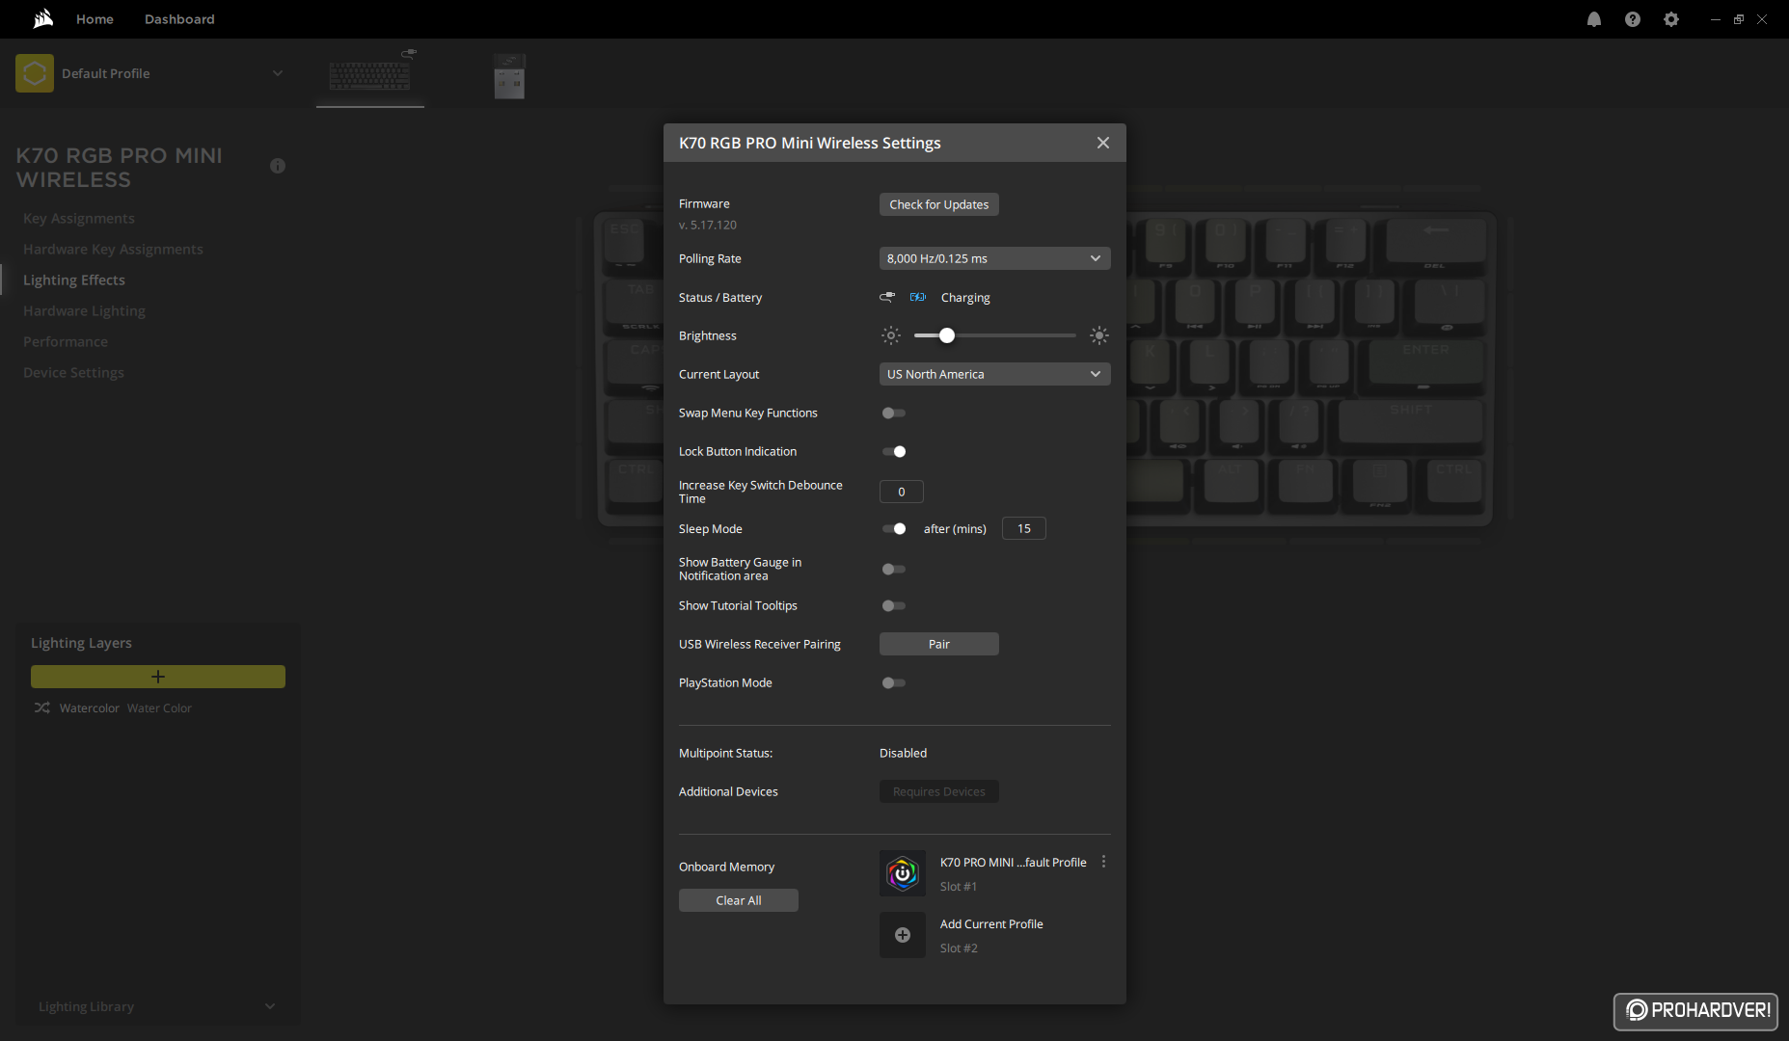Open Key Assignments in sidebar
Image resolution: width=1789 pixels, height=1041 pixels.
(x=79, y=219)
